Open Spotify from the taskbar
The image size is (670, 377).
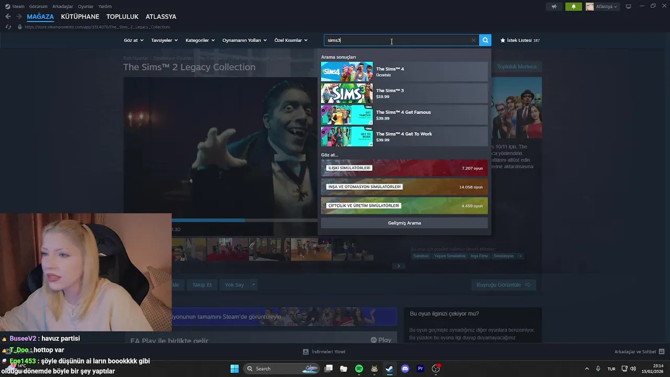[359, 369]
